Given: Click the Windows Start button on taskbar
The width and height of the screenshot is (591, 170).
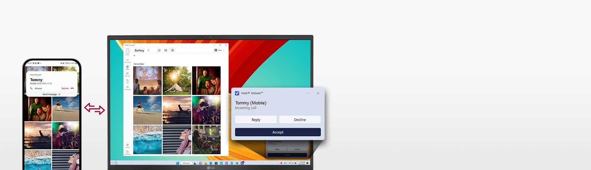Looking at the screenshot, I should (178, 163).
